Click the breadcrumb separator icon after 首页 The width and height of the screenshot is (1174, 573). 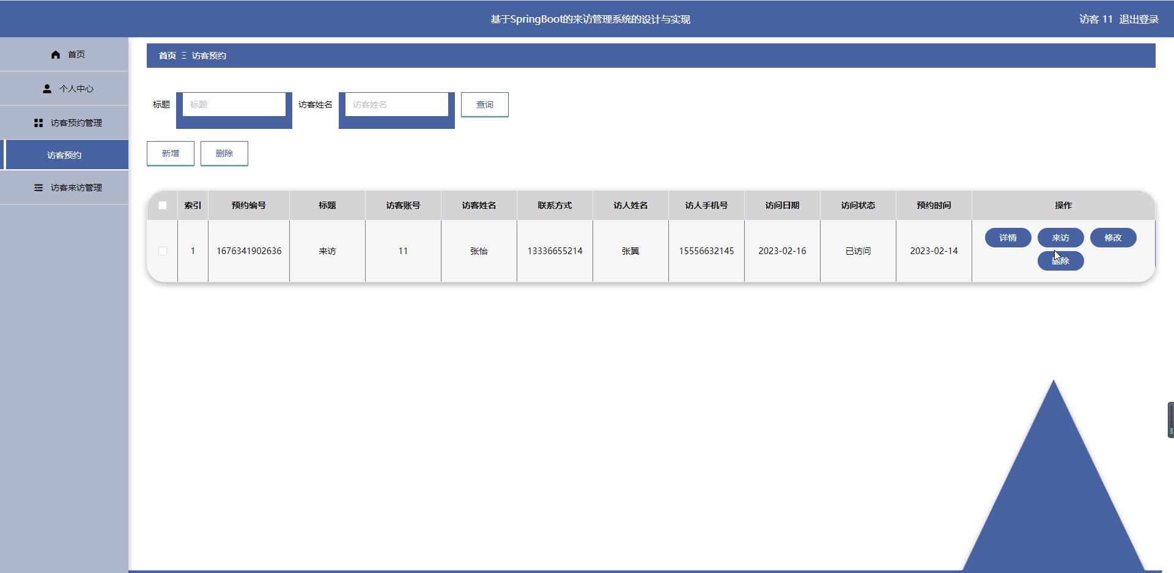click(x=184, y=56)
